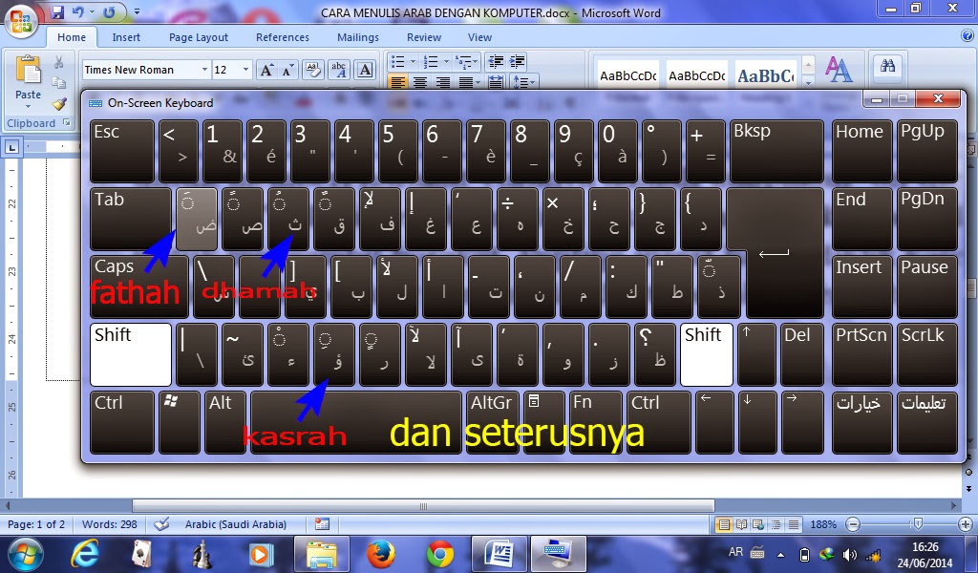Toggle the Caps key on the On-Screen Keyboard
This screenshot has height=573, width=978.
138,286
